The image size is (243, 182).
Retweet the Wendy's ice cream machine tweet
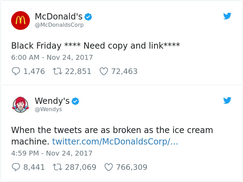57,167
